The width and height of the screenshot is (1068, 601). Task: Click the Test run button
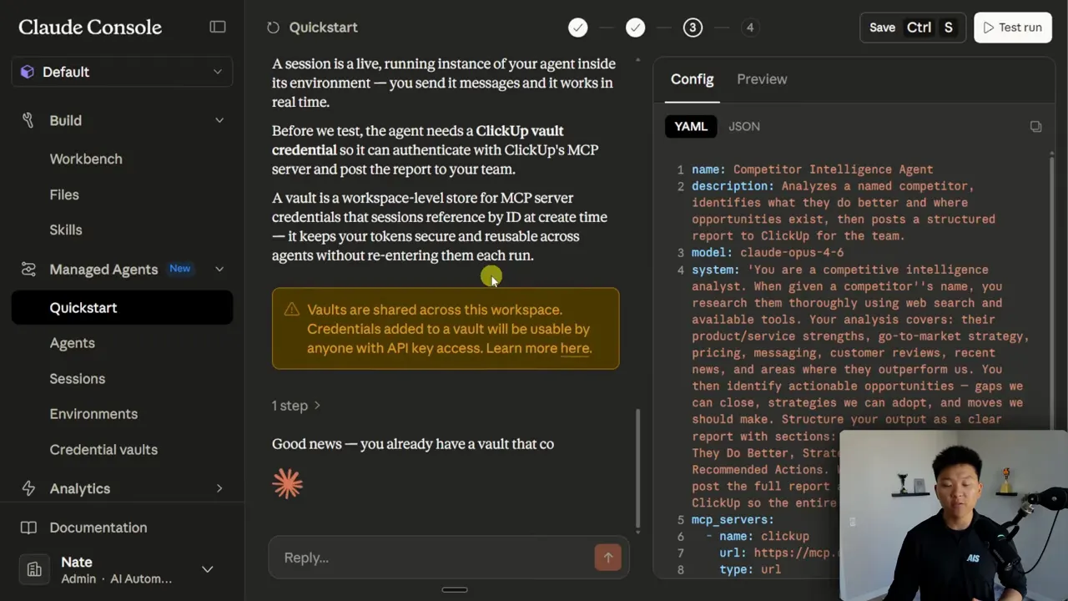[1012, 28]
